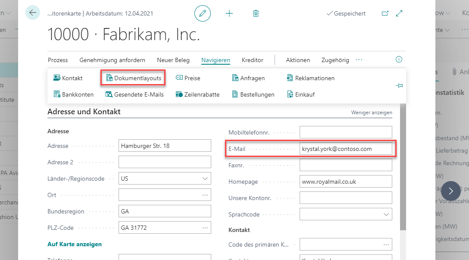
Task: Pin the action bar with the pin icon
Action: (399, 86)
